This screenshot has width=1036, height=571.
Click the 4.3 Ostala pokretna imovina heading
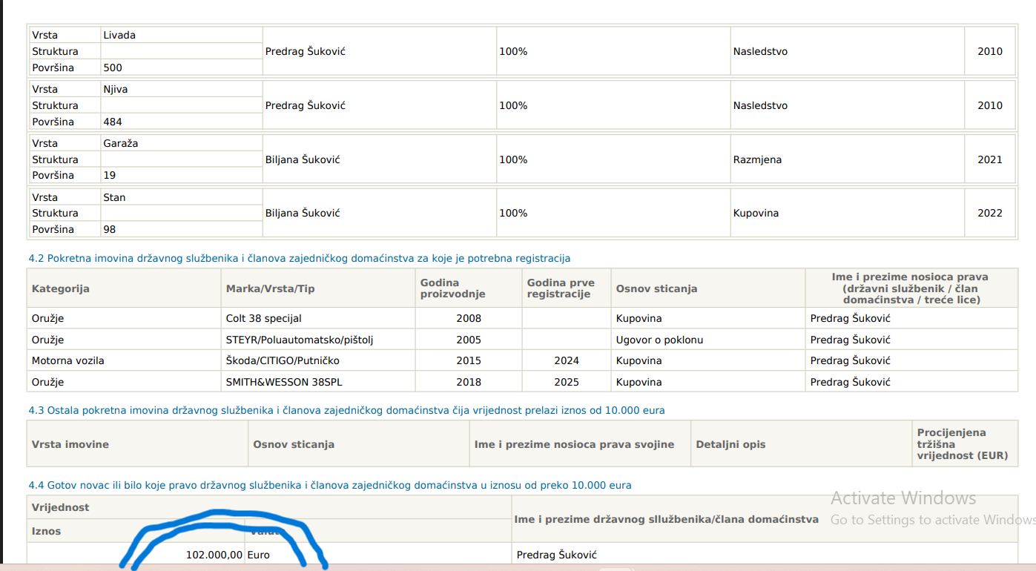point(346,410)
